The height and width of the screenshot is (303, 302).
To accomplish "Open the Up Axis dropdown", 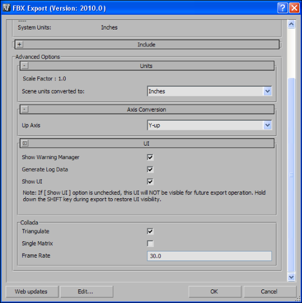I will point(210,125).
